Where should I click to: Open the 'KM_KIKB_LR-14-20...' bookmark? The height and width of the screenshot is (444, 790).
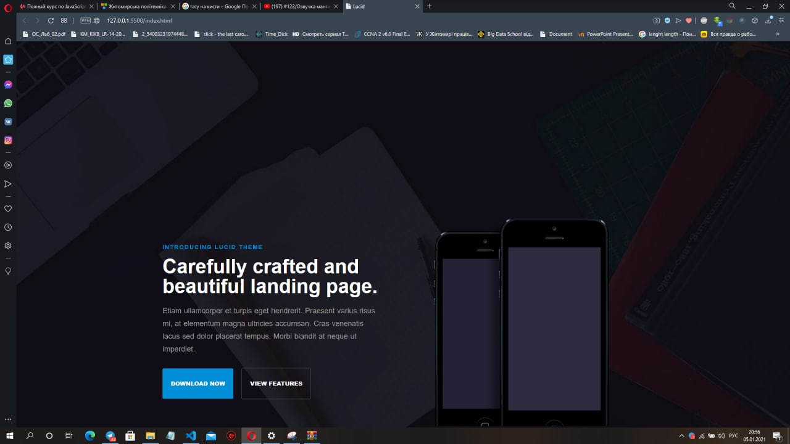98,34
